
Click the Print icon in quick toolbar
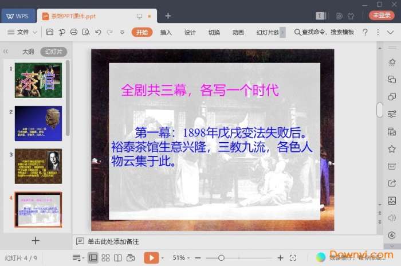coord(74,32)
